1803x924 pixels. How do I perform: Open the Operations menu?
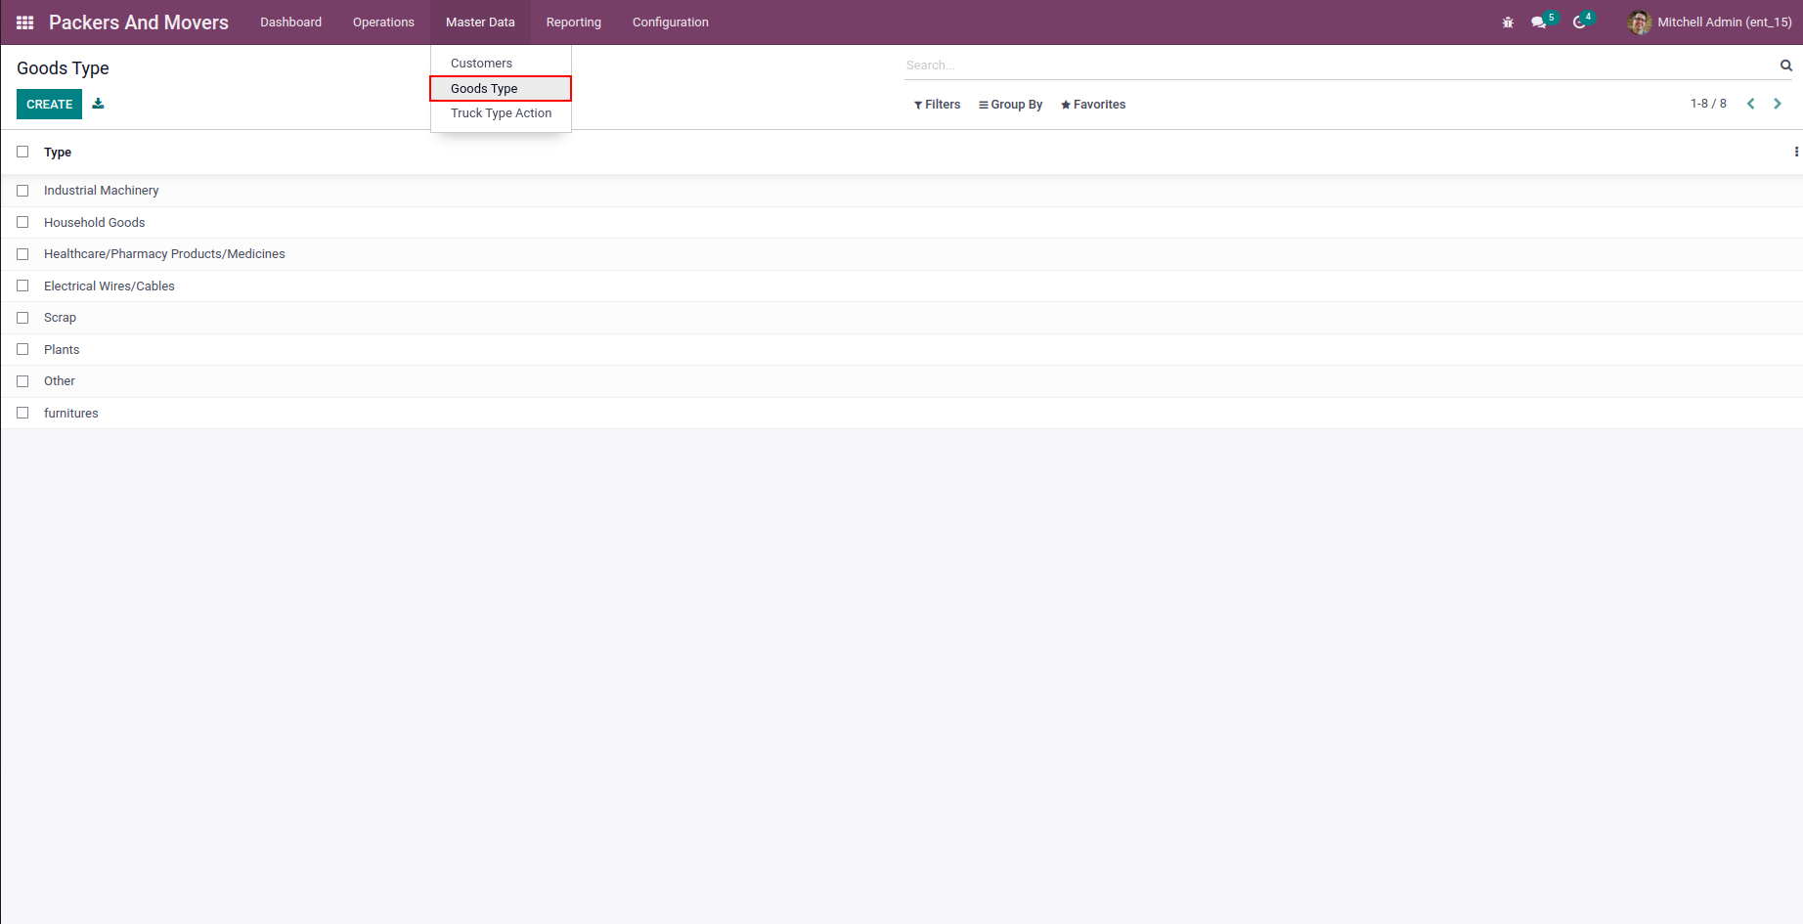[383, 22]
